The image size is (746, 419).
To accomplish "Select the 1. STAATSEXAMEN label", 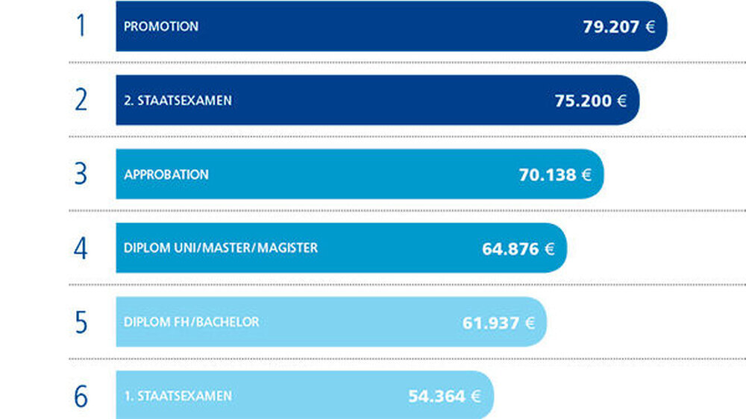I will tap(178, 396).
